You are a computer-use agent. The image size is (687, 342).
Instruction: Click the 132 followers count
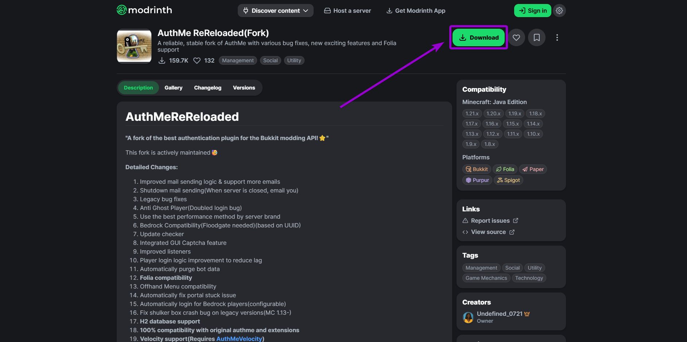click(x=204, y=60)
